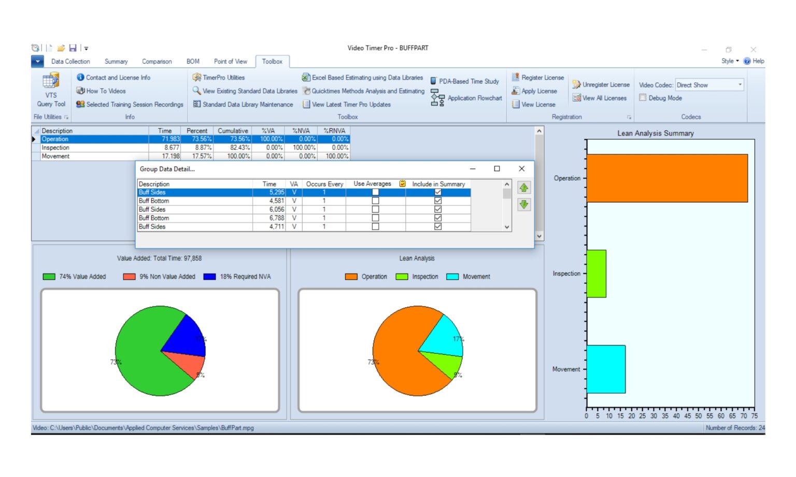This screenshot has width=796, height=477.
Task: Switch to the Point of View tab
Action: pyautogui.click(x=230, y=61)
